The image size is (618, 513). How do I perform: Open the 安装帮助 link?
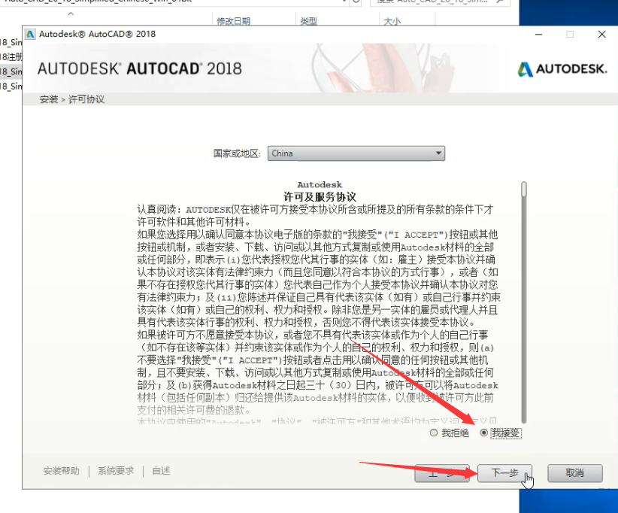[61, 471]
